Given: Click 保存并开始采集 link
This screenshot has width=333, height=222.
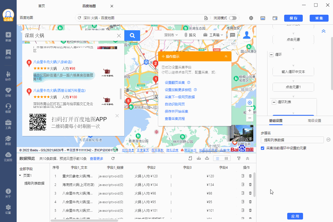Looking at the screenshot, I should click(x=176, y=111).
